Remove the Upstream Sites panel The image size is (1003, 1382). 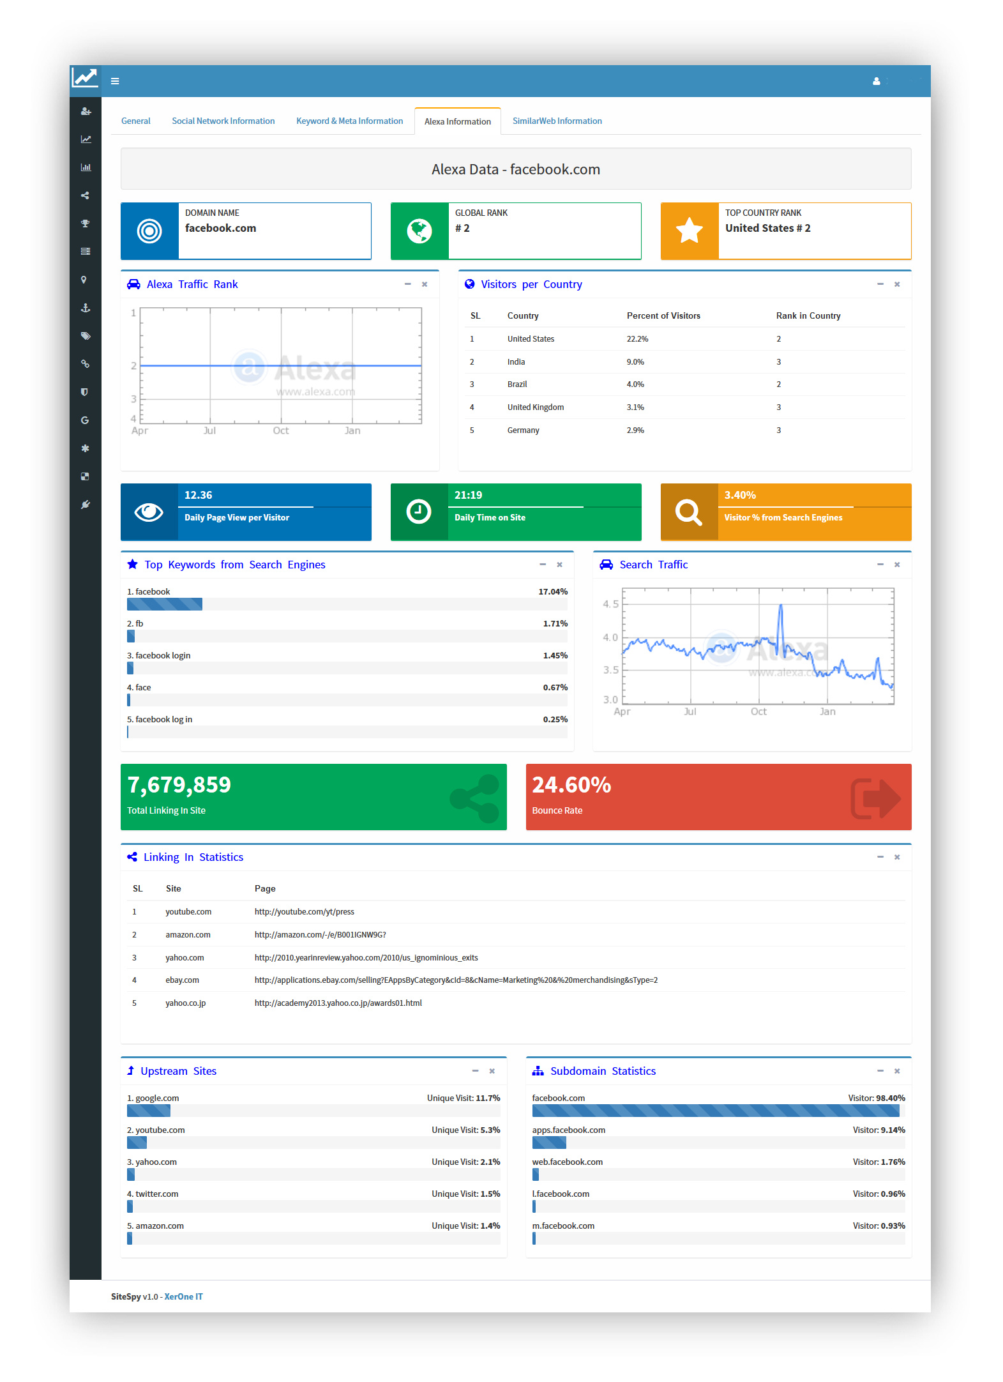pyautogui.click(x=492, y=1071)
